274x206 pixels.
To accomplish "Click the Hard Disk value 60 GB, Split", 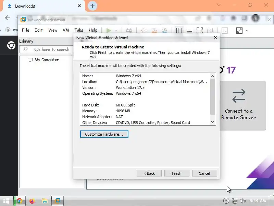I will [125, 105].
